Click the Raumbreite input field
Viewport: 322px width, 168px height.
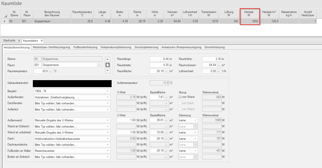[x=159, y=65]
